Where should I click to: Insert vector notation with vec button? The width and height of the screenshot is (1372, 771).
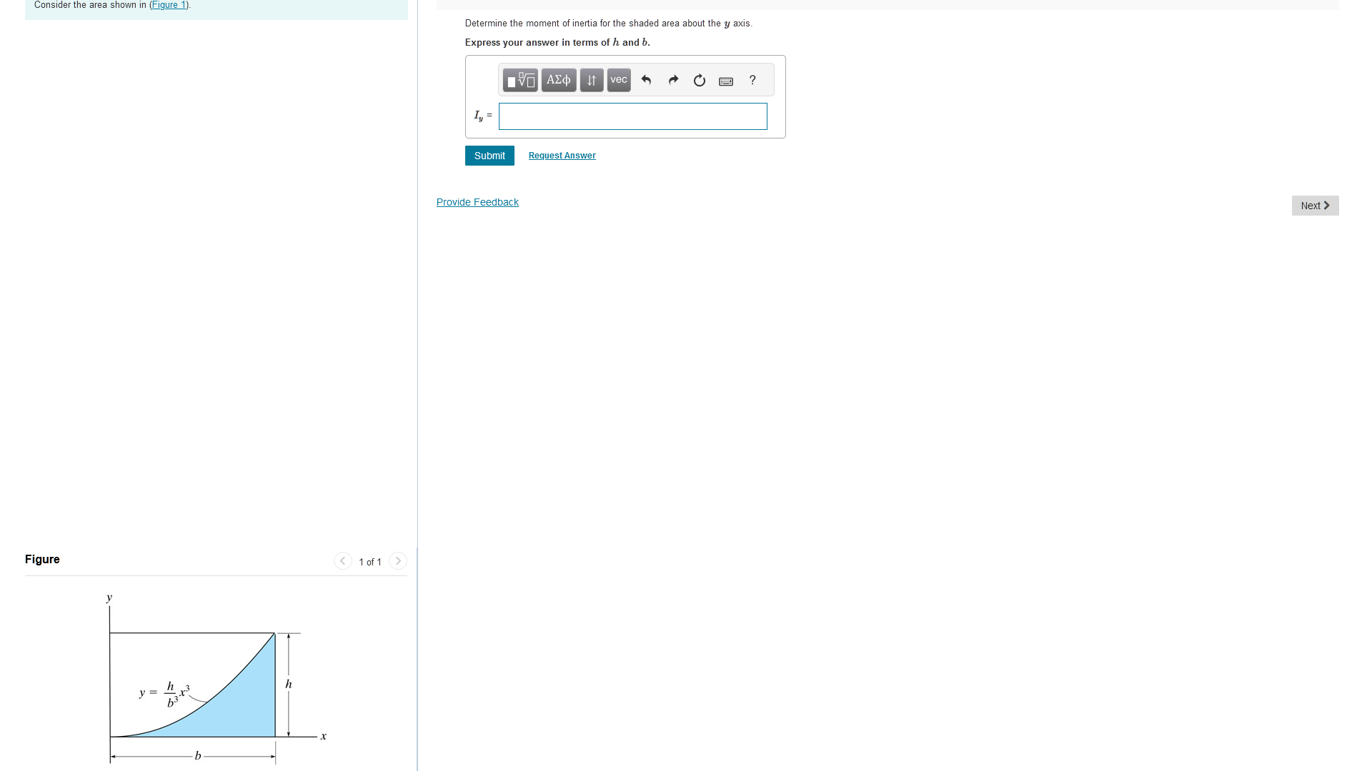pos(619,80)
